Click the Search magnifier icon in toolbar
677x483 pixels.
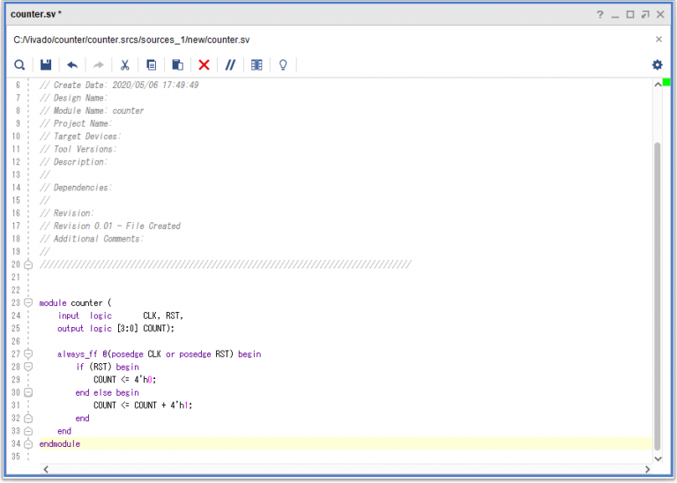19,65
